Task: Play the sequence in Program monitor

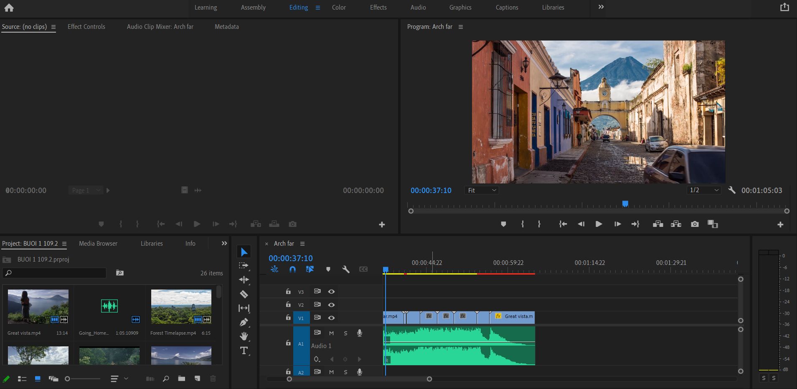Action: pyautogui.click(x=599, y=224)
